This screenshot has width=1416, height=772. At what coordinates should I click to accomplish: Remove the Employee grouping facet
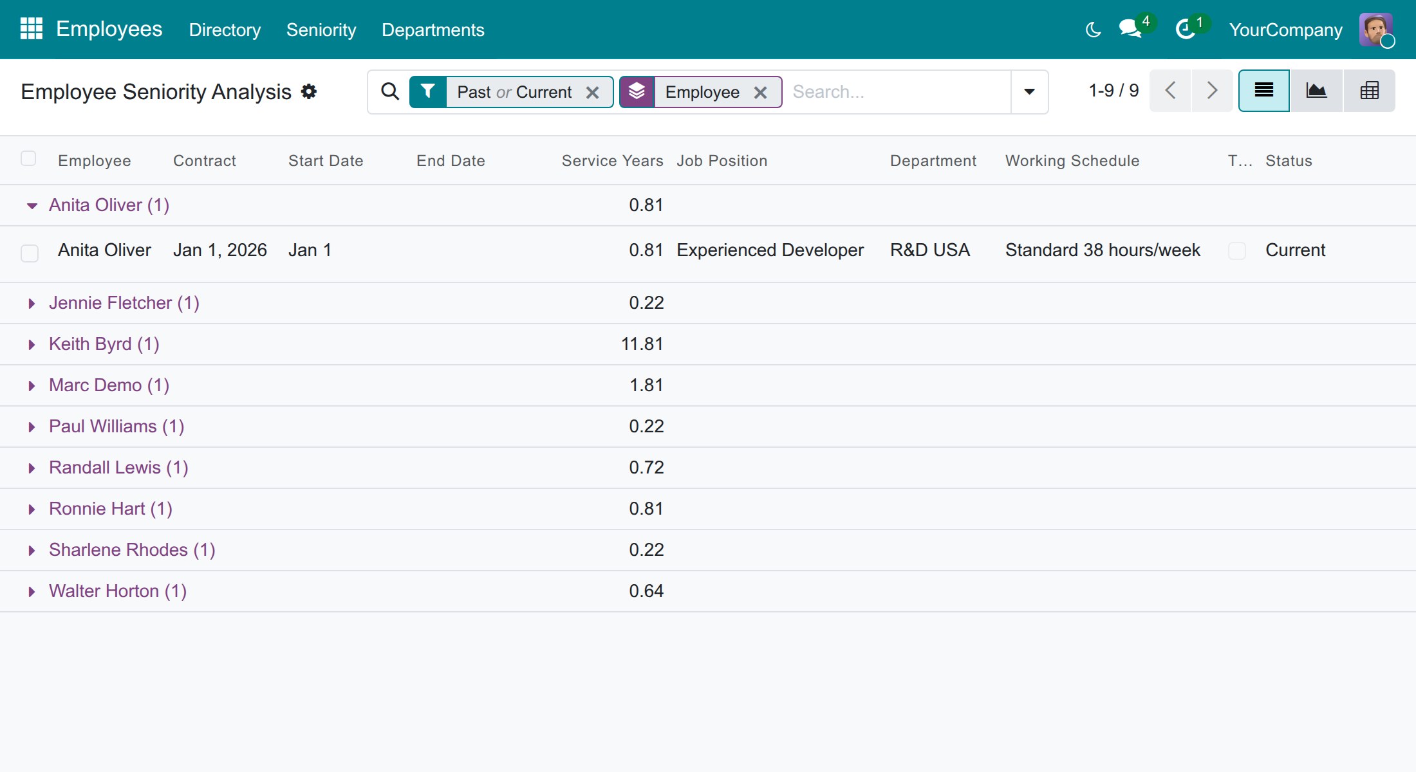pyautogui.click(x=760, y=93)
